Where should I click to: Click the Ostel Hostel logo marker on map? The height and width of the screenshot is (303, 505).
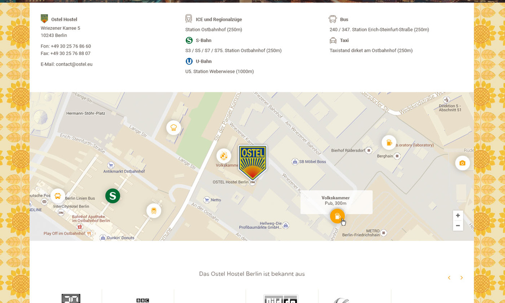pos(252,162)
